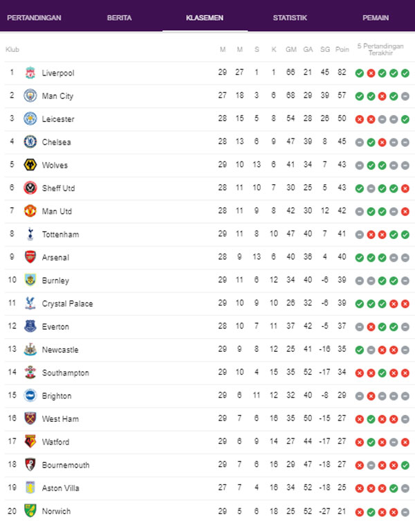
Task: Select the Tottenham cockerel crest
Action: 30,234
